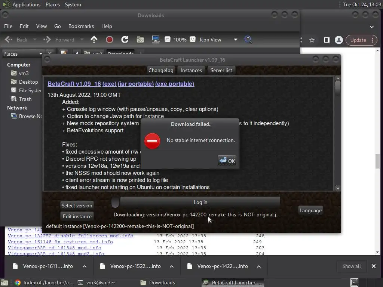Open Bookmarks menu in file manager
This screenshot has height=287, width=383.
81,26
